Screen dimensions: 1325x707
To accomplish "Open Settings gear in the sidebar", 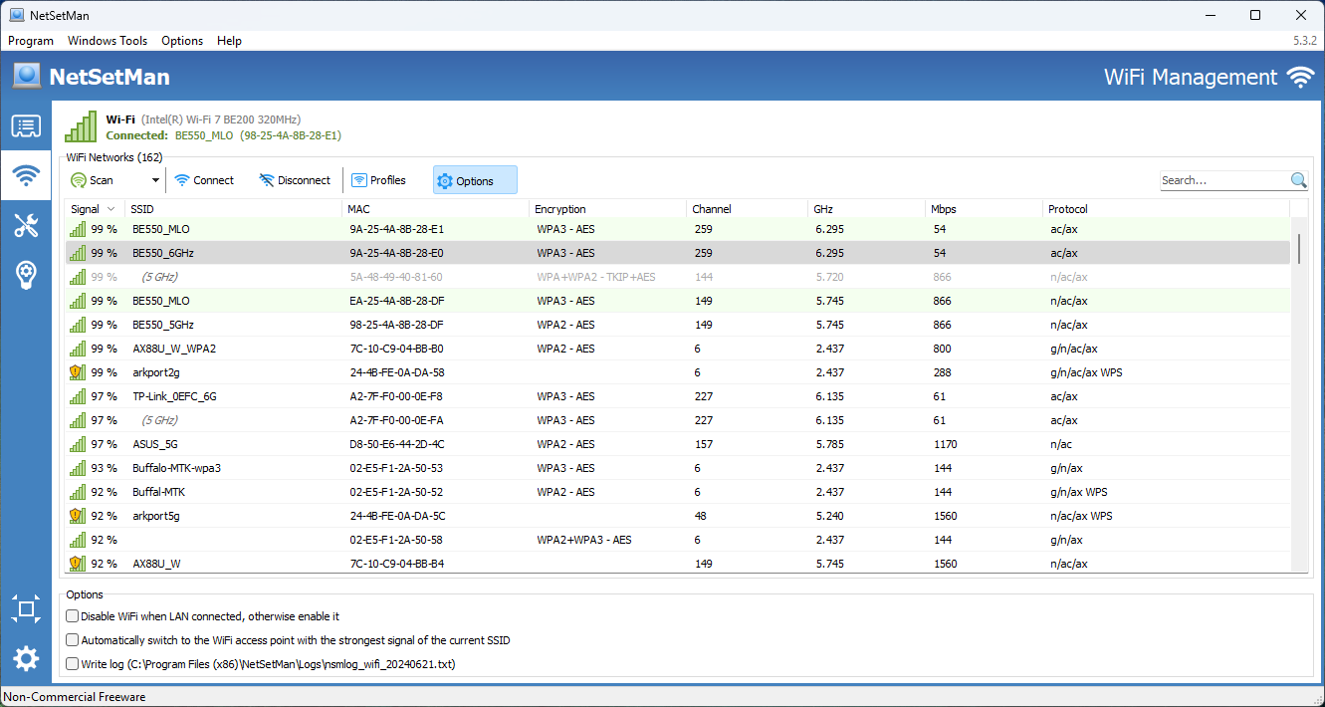I will 26,658.
